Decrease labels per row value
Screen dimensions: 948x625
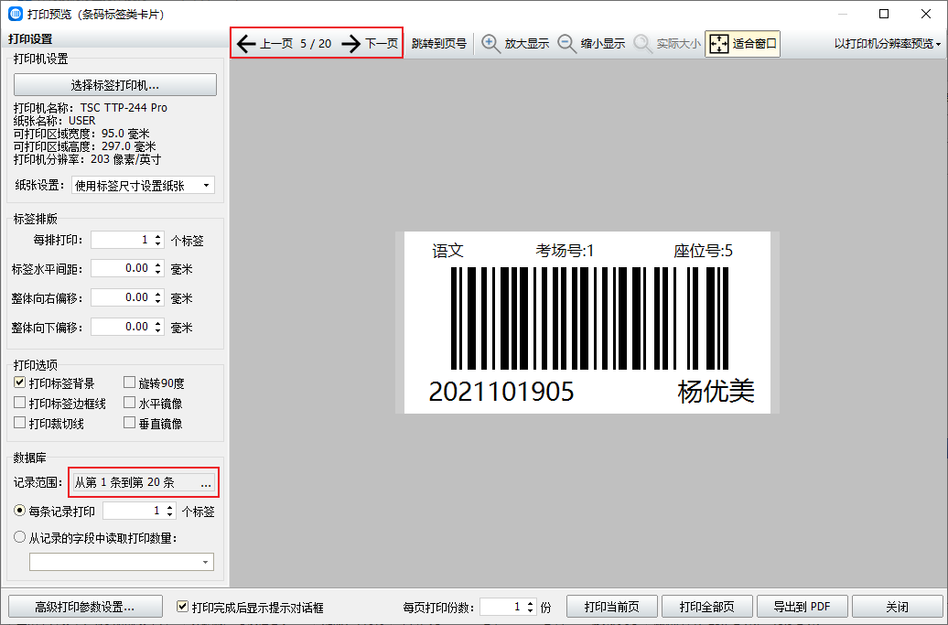pos(157,244)
